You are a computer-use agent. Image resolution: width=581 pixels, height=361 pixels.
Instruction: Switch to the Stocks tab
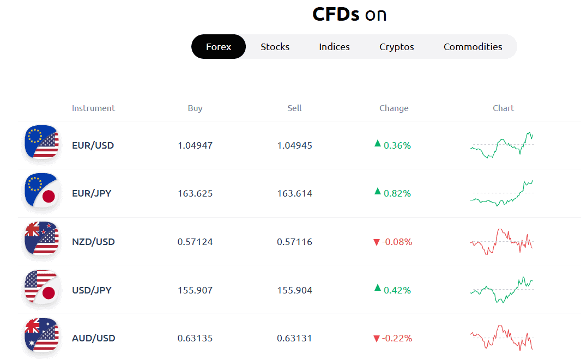[x=275, y=47]
